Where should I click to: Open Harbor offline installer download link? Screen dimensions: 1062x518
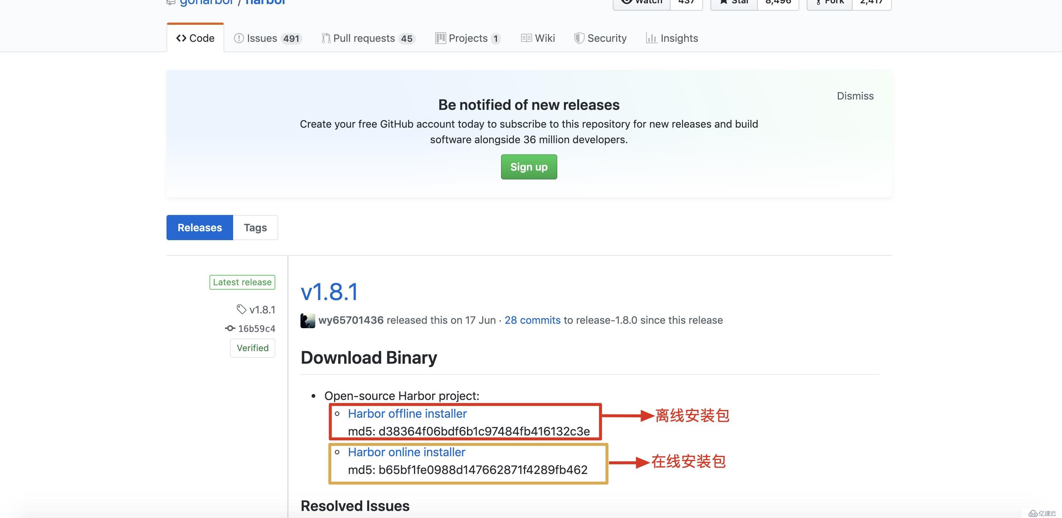[406, 413]
